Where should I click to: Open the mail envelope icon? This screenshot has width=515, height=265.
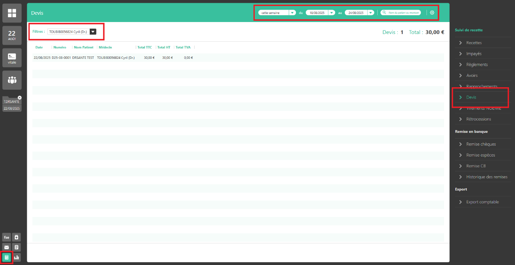(x=6, y=247)
